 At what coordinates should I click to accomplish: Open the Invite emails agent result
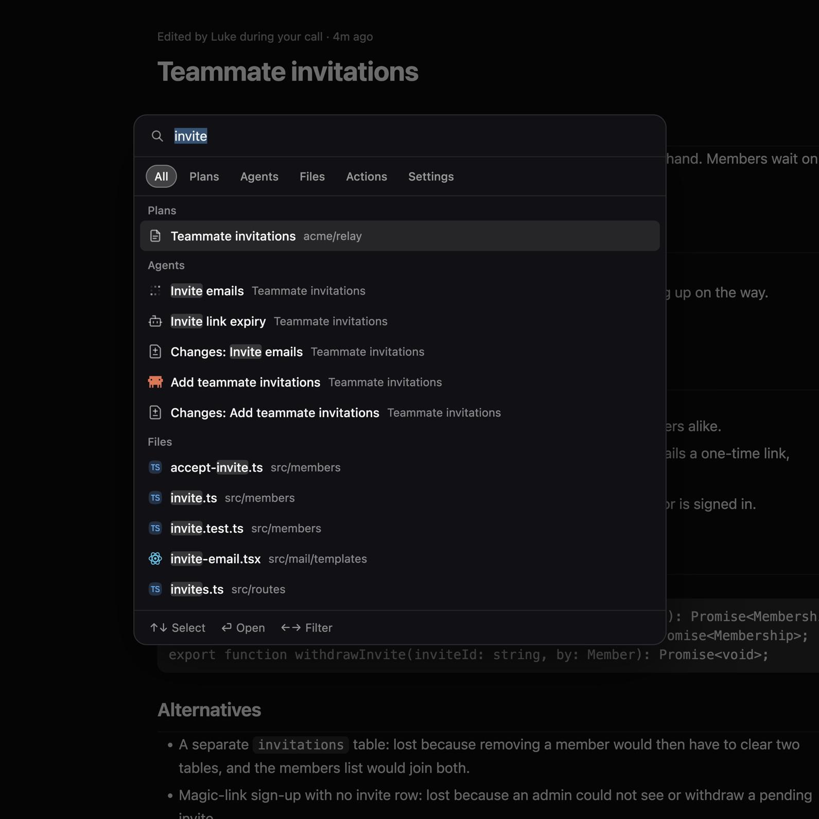[x=399, y=291]
